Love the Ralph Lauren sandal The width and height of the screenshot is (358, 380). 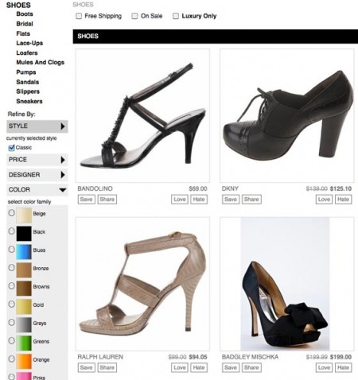tap(180, 367)
